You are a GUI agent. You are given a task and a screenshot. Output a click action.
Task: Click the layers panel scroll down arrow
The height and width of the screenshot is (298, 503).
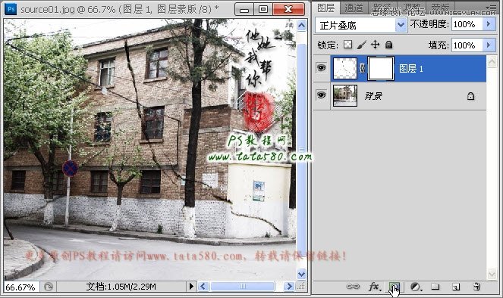pyautogui.click(x=492, y=274)
